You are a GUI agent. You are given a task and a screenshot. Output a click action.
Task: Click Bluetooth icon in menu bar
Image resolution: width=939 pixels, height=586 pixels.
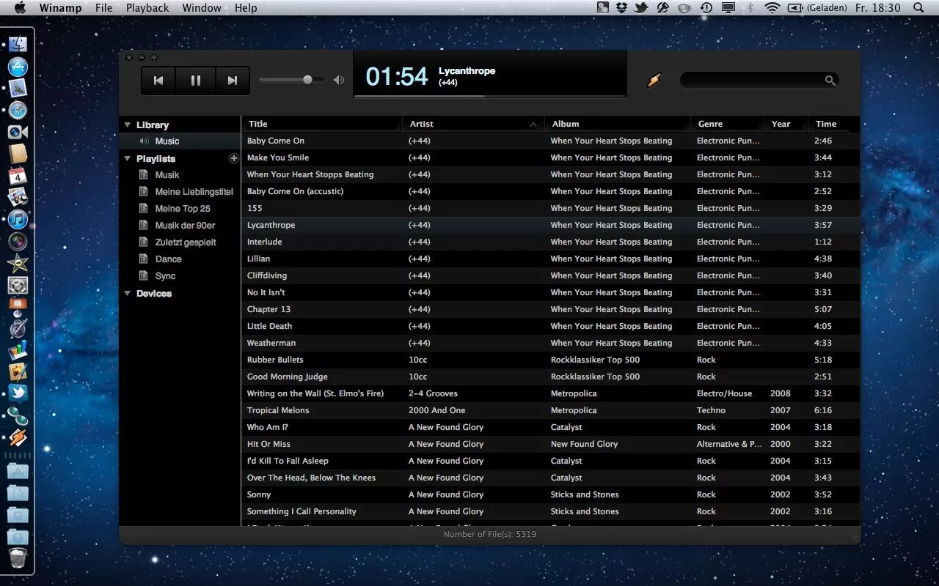[750, 7]
